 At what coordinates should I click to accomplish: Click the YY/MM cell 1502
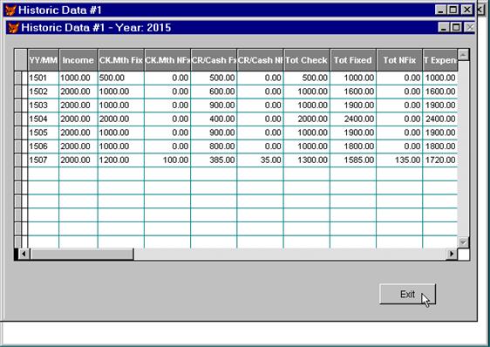pyautogui.click(x=43, y=92)
